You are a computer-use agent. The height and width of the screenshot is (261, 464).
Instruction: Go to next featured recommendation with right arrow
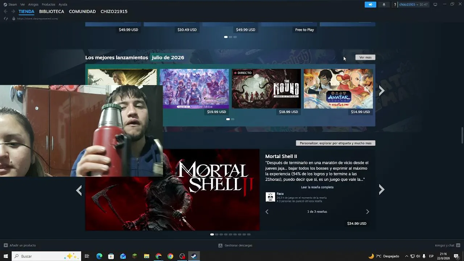tap(381, 189)
